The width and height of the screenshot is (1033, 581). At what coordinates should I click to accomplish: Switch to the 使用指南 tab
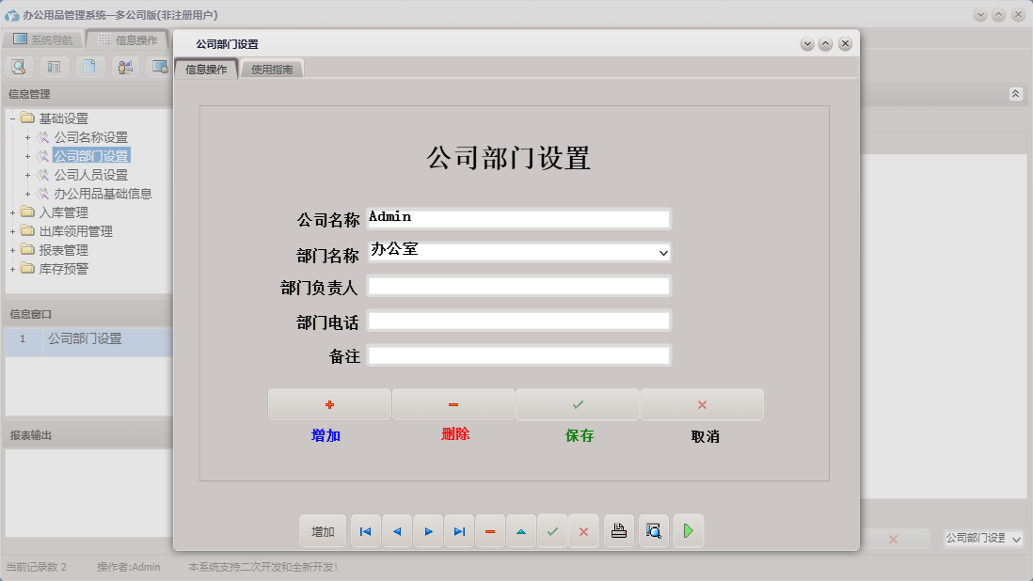pyautogui.click(x=272, y=68)
